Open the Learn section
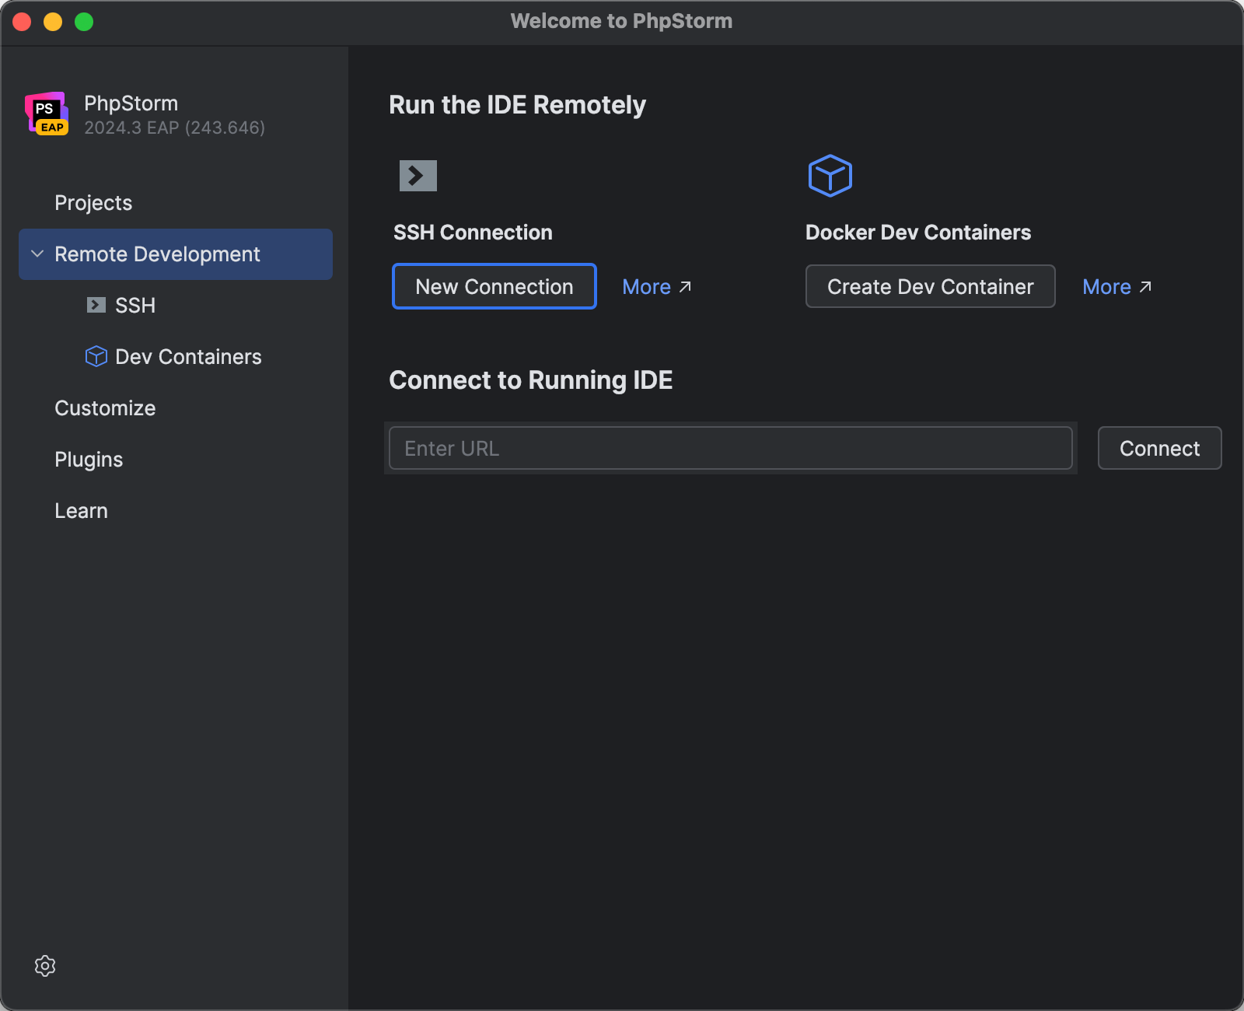 coord(81,510)
